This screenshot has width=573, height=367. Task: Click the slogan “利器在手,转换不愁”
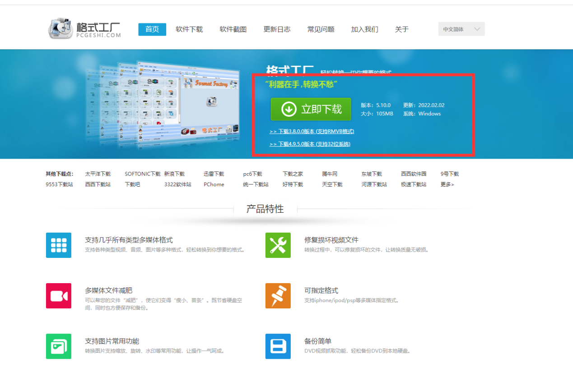point(302,84)
